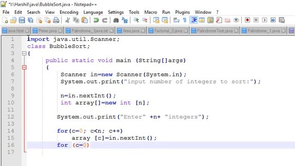Open the Run menu
The width and height of the screenshot is (295, 166).
[166, 12]
